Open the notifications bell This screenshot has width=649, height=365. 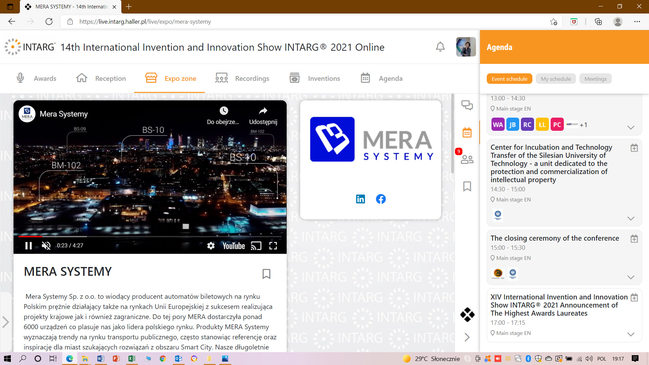(440, 47)
